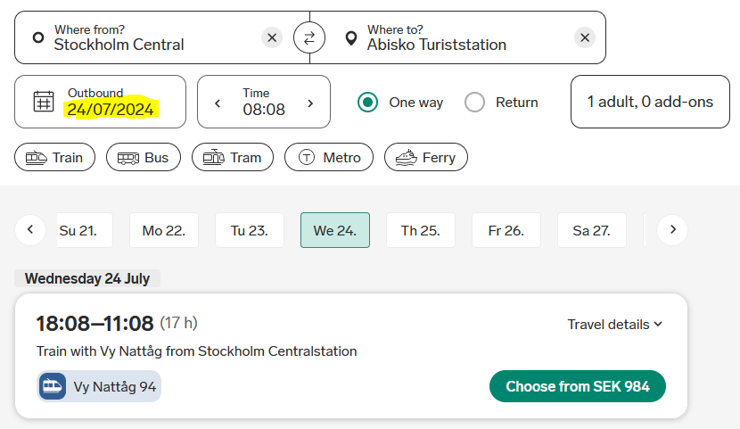Clear the Stockholm Central departure field
Image resolution: width=740 pixels, height=429 pixels.
click(x=272, y=37)
